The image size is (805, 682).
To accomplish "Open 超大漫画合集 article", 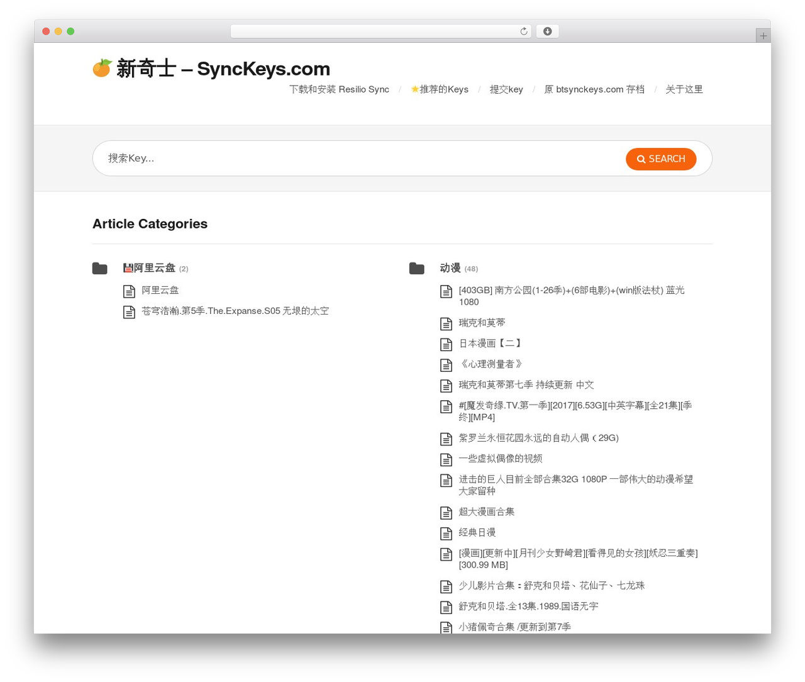I will pyautogui.click(x=487, y=511).
